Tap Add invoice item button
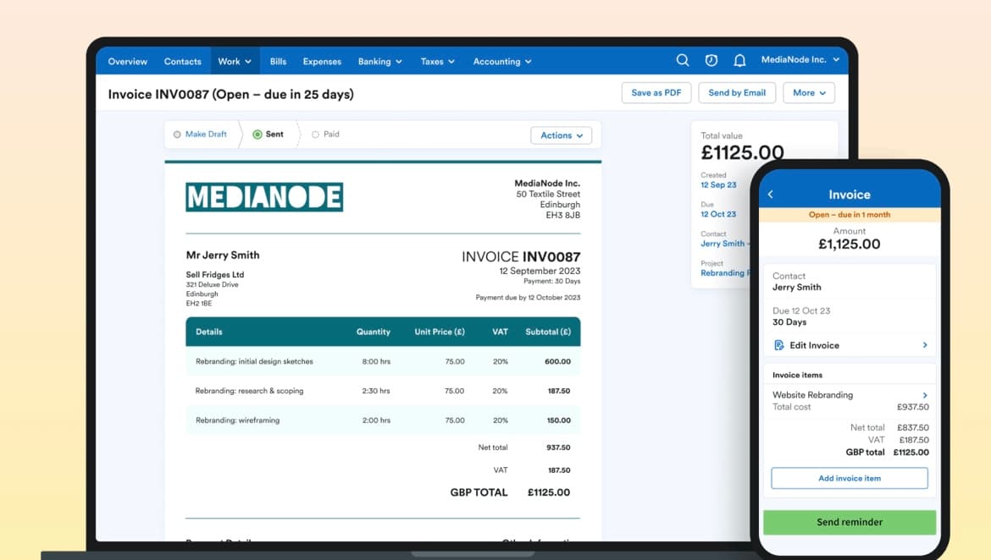Viewport: 991px width, 560px height. [x=849, y=478]
